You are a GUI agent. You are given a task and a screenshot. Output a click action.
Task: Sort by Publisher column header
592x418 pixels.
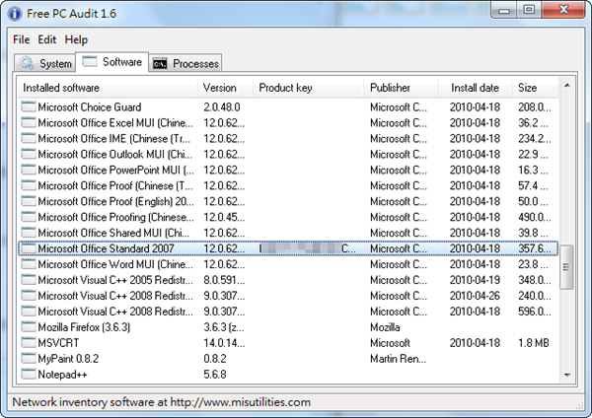coord(401,88)
